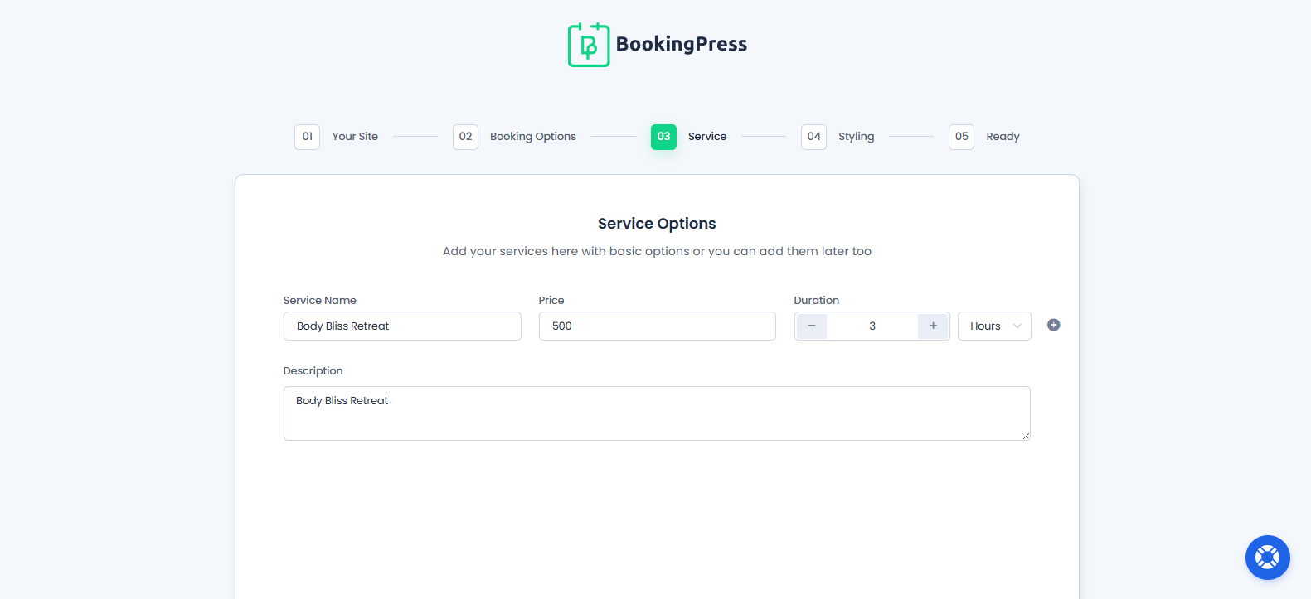
Task: Click the step 02 number badge
Action: pyautogui.click(x=465, y=137)
